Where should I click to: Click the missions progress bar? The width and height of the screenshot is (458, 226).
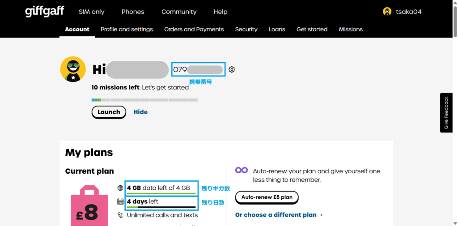144,100
